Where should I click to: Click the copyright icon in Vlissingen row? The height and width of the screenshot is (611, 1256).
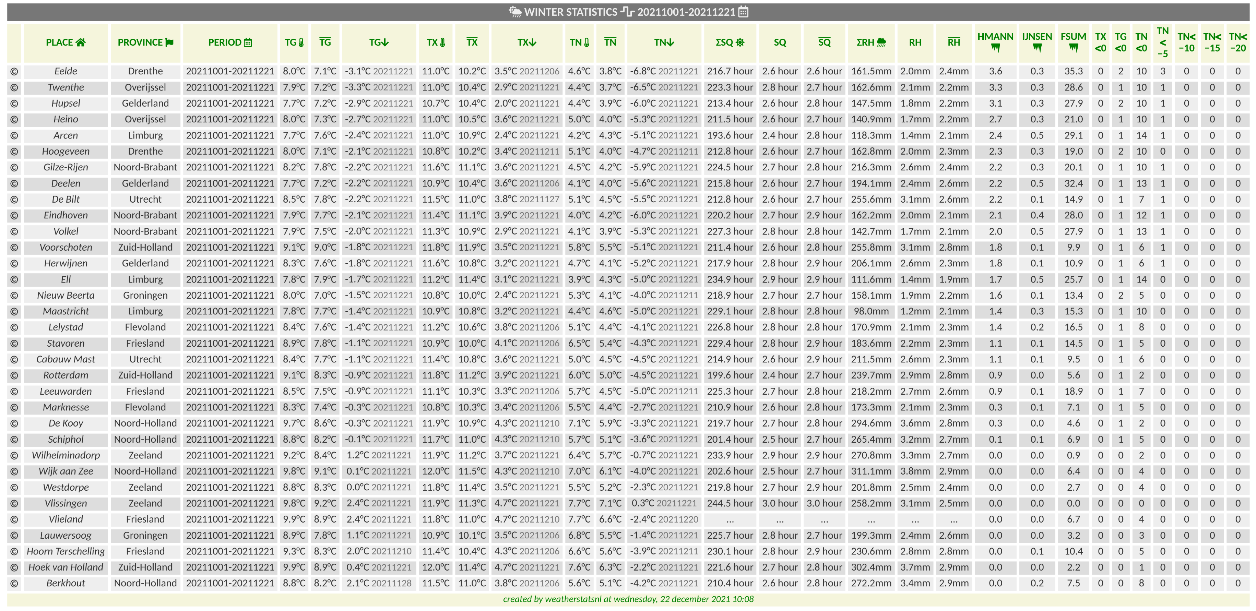click(x=14, y=503)
